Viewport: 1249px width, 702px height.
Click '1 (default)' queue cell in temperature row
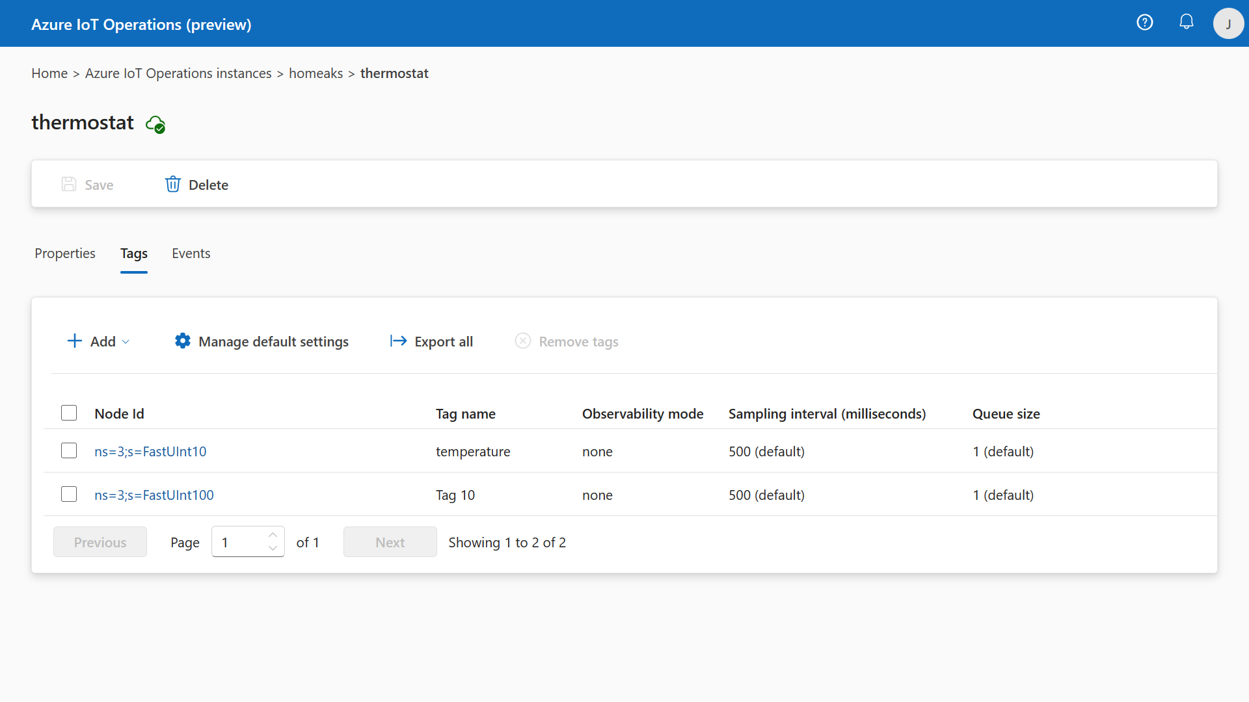tap(1003, 452)
